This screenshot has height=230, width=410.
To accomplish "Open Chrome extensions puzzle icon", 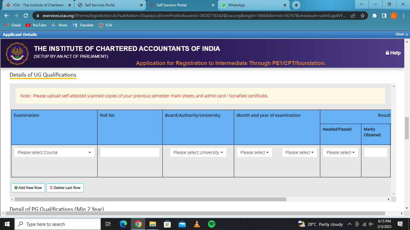I will tap(374, 16).
